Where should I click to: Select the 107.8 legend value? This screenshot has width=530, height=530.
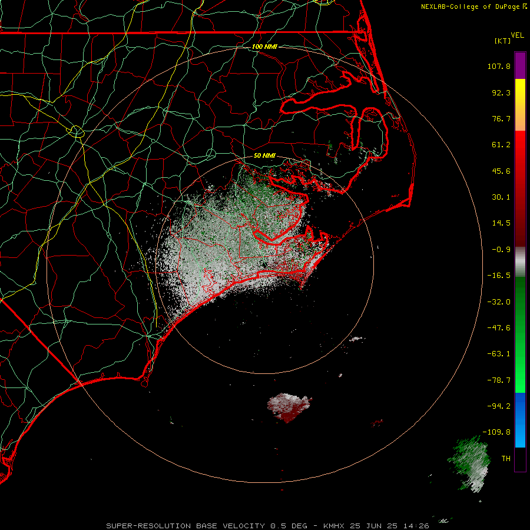click(499, 66)
